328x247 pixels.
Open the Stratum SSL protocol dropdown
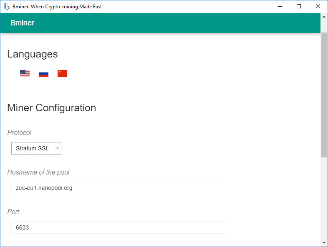[x=36, y=148]
